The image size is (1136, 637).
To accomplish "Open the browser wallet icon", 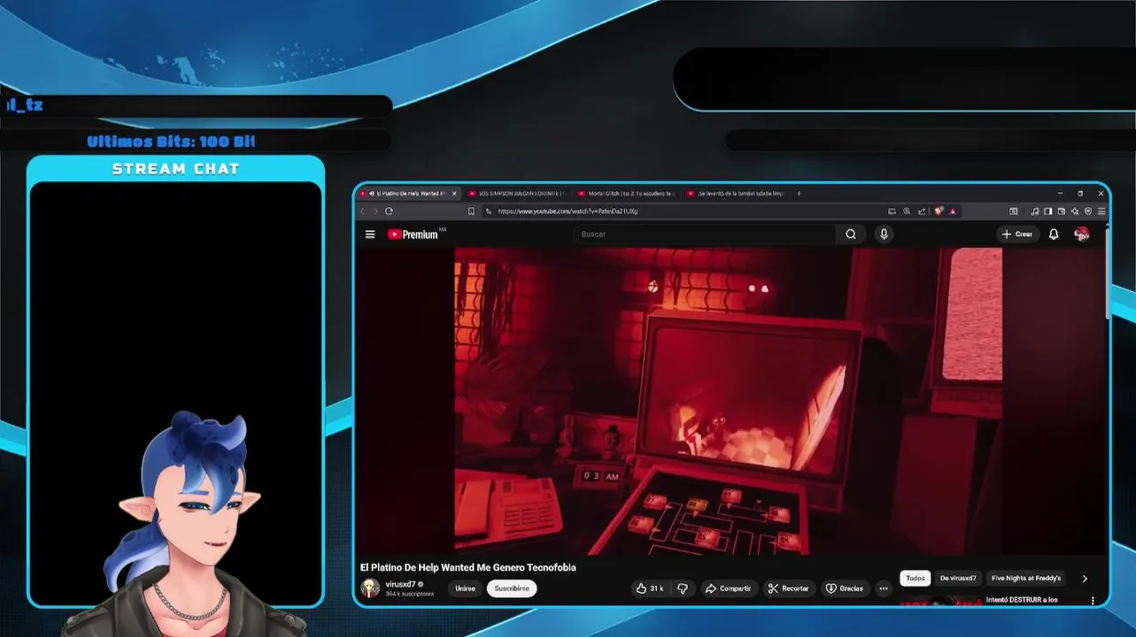I will tap(1062, 211).
